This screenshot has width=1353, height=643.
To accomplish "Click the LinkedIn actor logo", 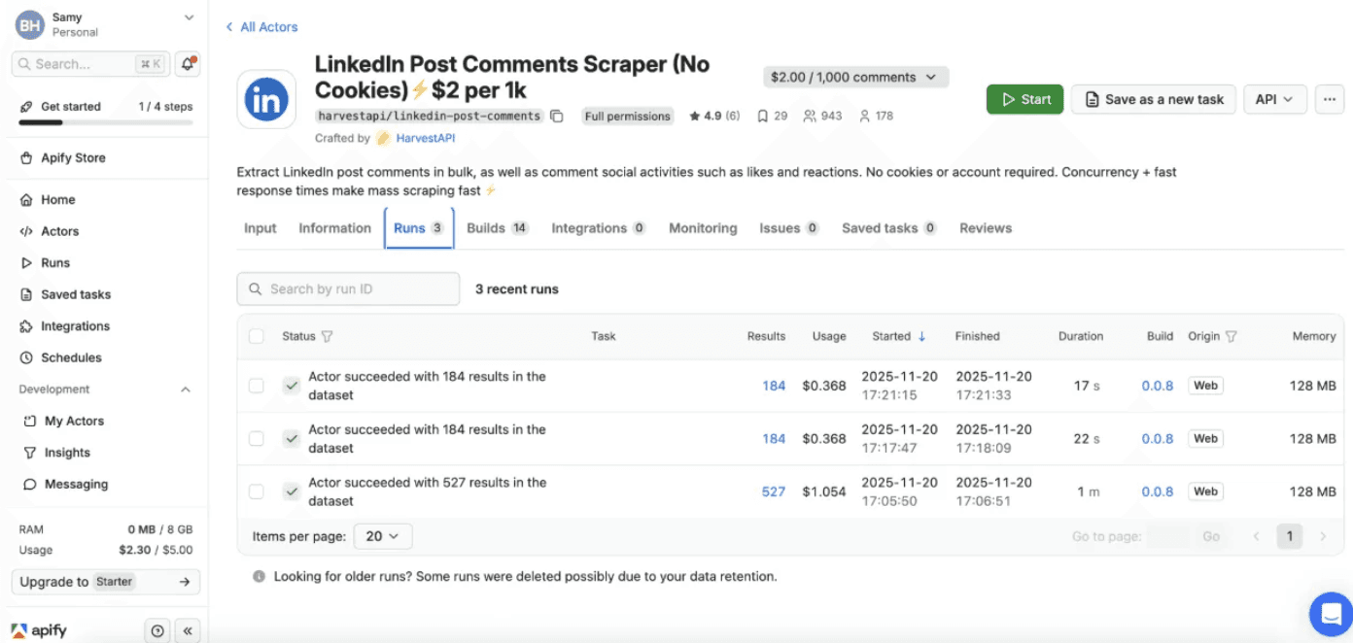I will point(266,99).
